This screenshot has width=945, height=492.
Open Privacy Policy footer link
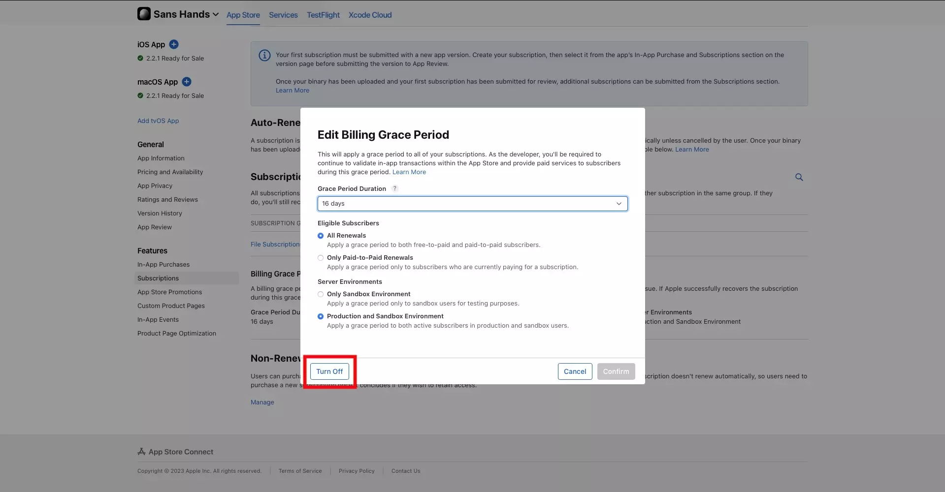point(357,471)
